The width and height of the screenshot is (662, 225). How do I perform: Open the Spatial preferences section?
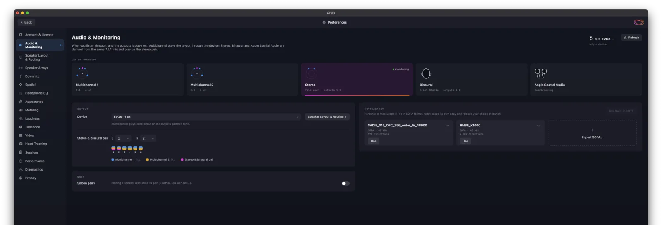[x=40, y=85]
